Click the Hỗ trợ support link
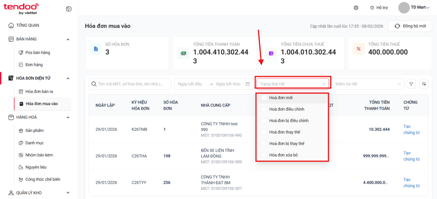Screen dimensions: 437x199 pyautogui.click(x=382, y=8)
